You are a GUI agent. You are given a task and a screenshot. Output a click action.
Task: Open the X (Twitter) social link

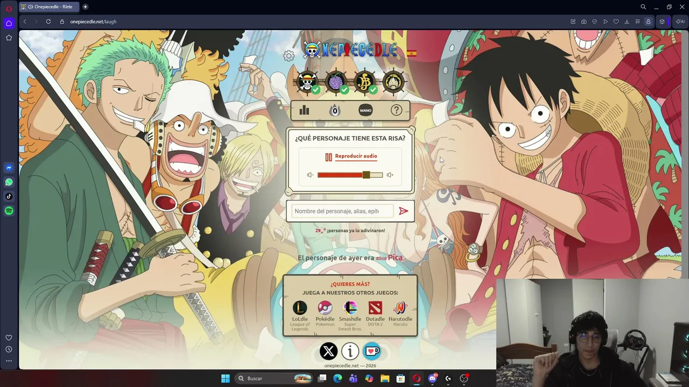click(x=328, y=352)
